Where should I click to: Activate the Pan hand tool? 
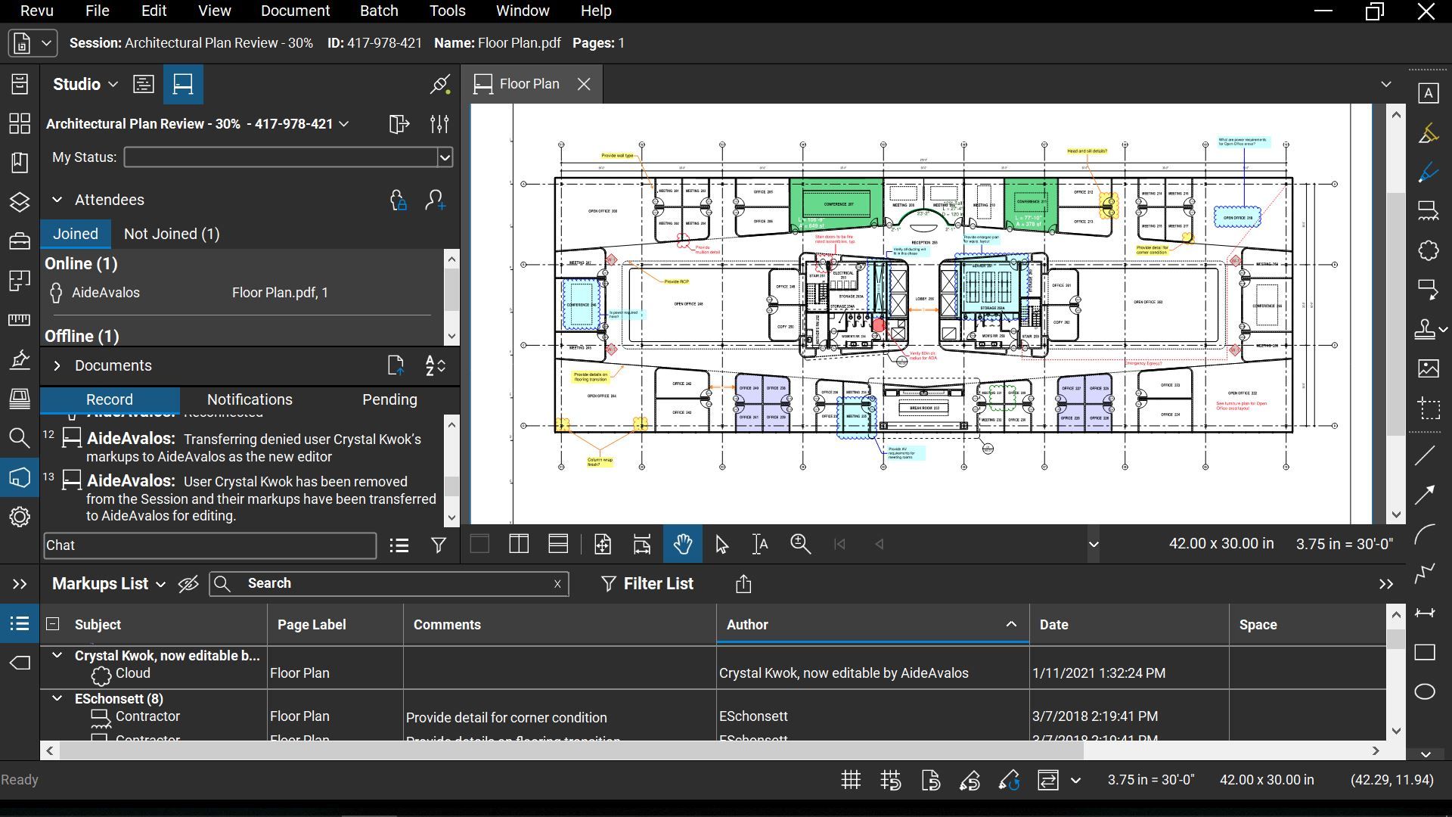[x=682, y=544]
